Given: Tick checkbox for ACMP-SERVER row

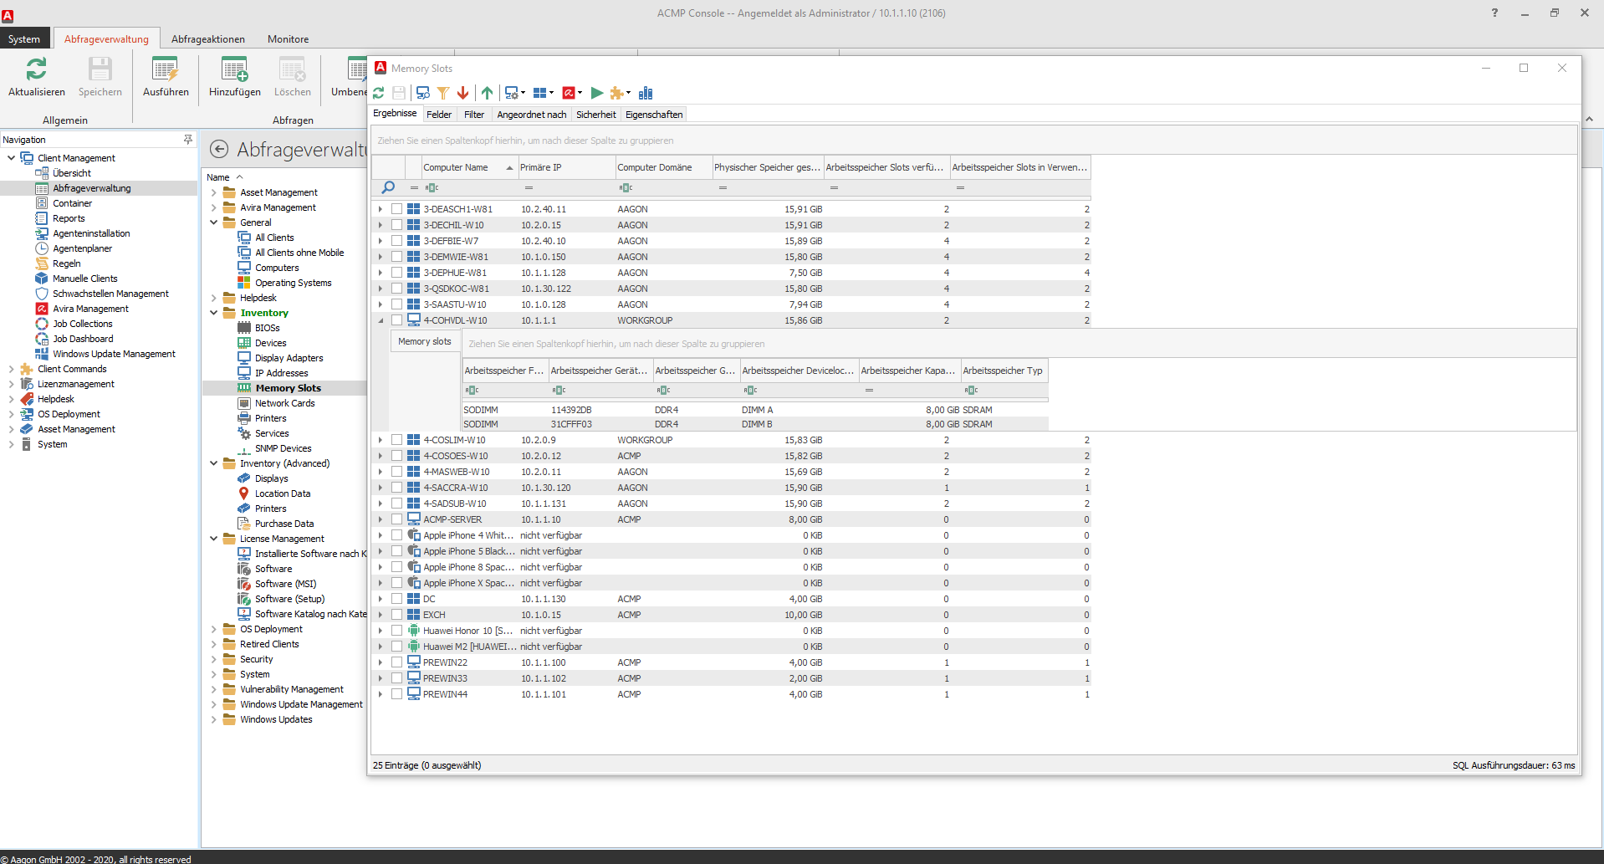Looking at the screenshot, I should [x=397, y=519].
